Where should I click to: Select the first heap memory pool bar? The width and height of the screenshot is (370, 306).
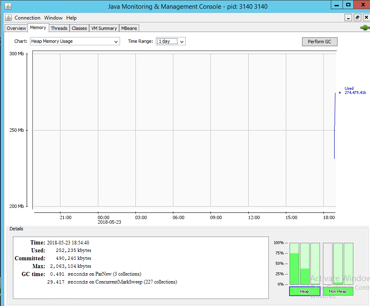click(294, 264)
